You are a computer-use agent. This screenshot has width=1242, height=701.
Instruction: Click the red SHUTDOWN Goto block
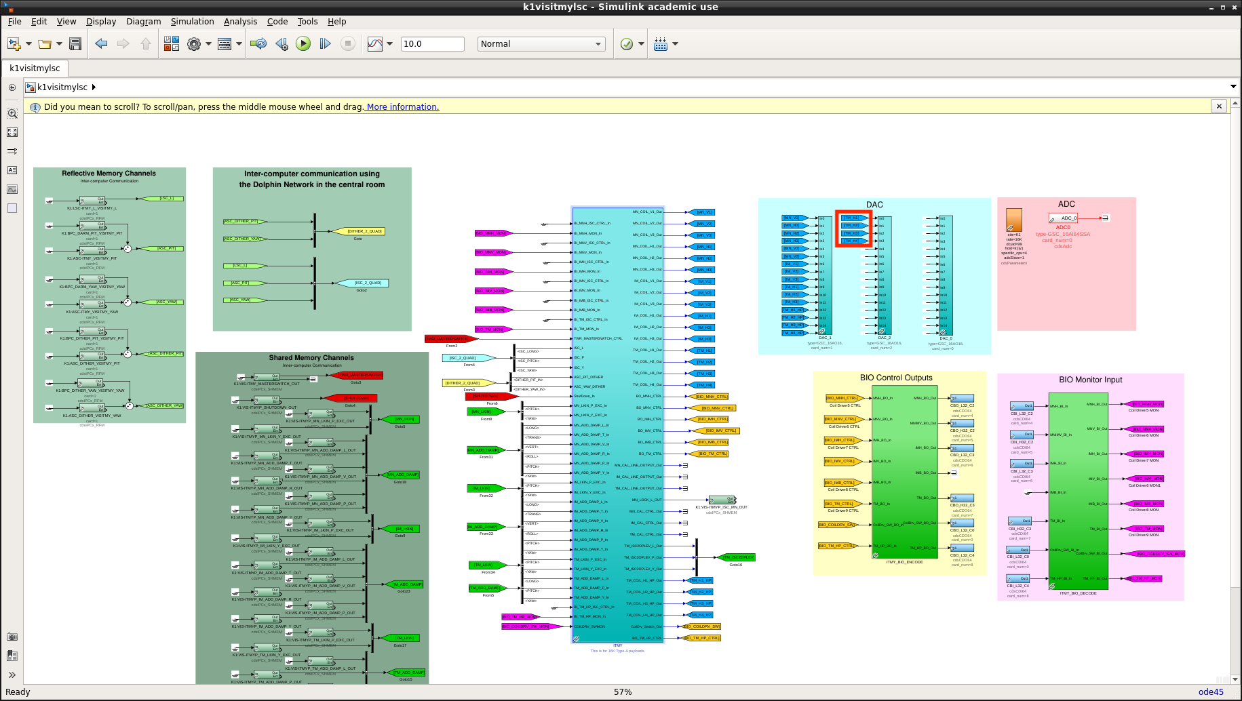350,399
